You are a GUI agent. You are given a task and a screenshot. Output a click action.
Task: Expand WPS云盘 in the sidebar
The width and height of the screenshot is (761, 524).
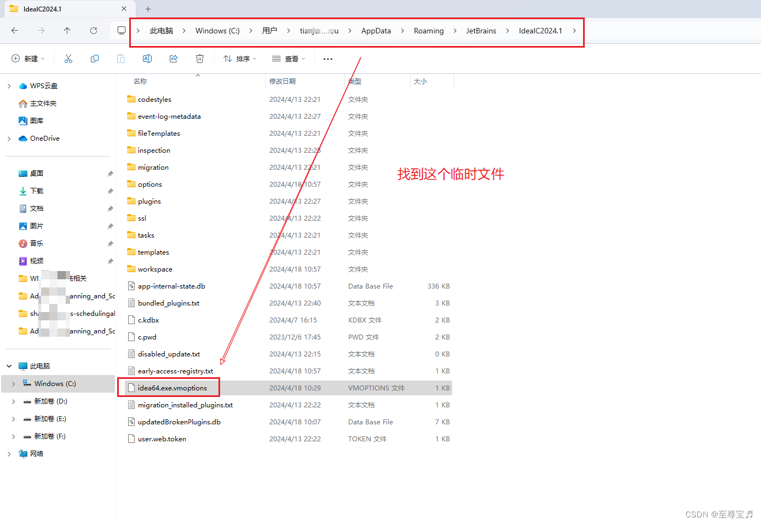point(9,86)
